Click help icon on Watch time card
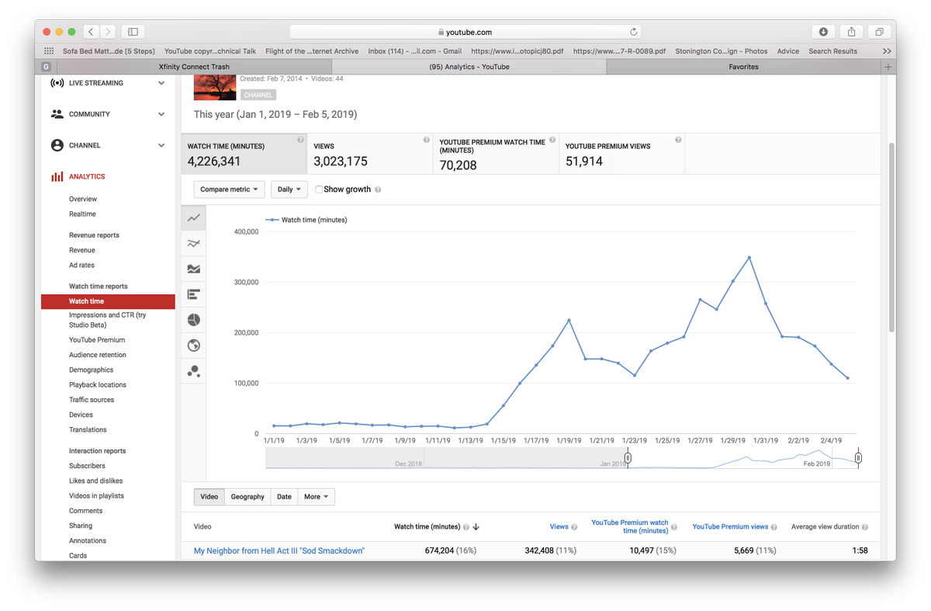931x611 pixels. click(x=300, y=140)
